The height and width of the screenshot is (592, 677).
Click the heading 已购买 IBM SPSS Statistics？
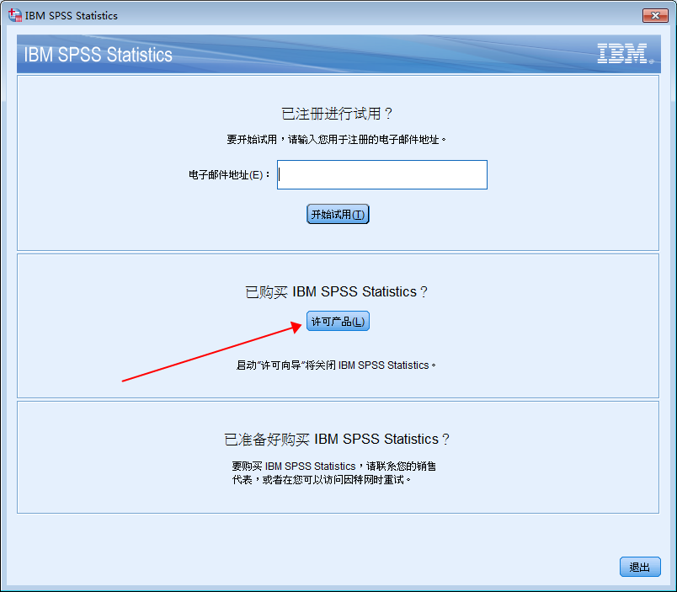click(x=337, y=292)
